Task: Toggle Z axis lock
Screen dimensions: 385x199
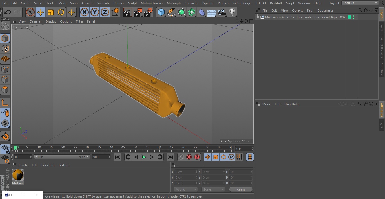Action: [105, 12]
